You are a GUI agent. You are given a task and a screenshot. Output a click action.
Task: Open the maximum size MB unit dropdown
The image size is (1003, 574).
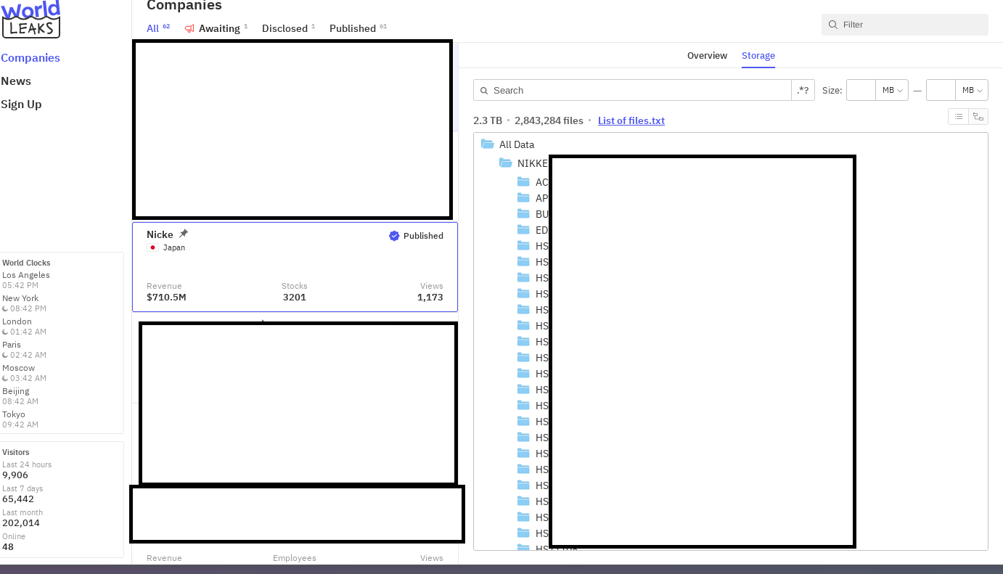click(972, 90)
